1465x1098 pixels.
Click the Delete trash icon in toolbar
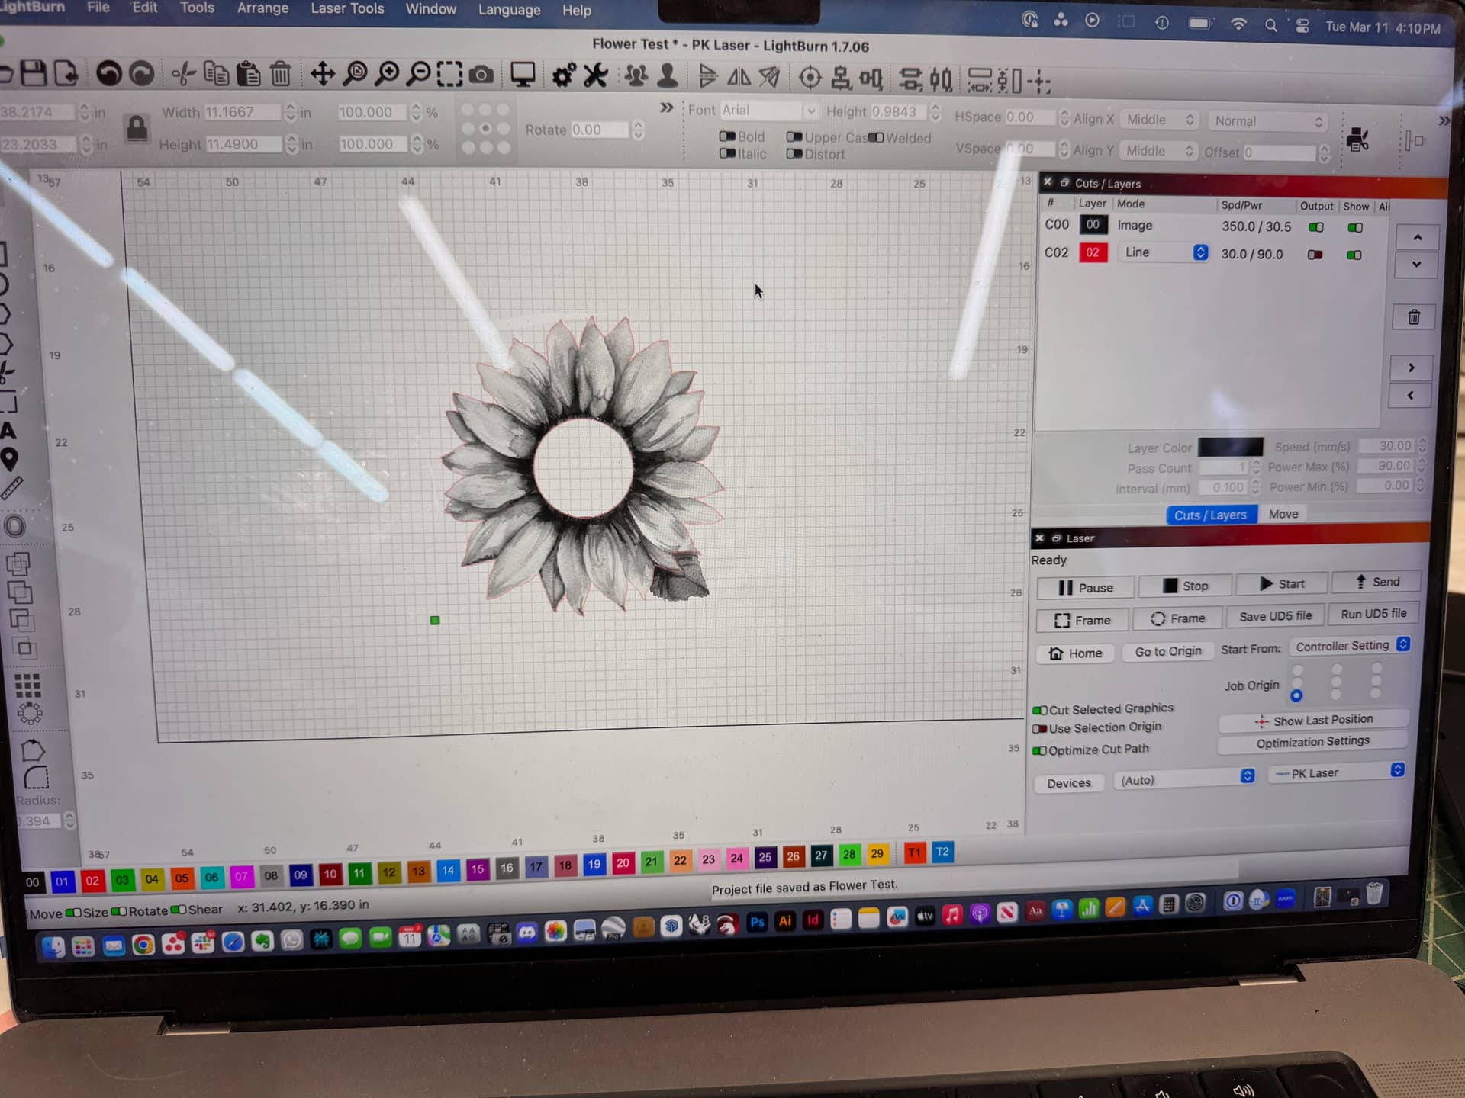tap(281, 74)
